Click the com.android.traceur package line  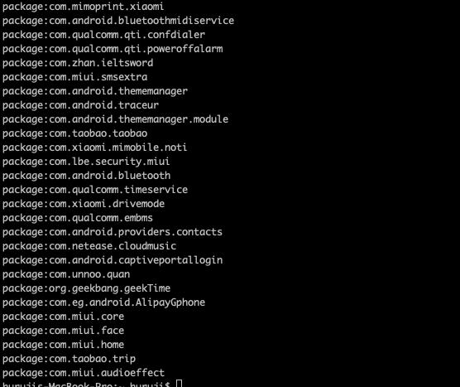(80, 105)
